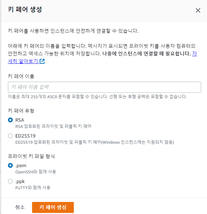
Task: Close the 키 페어 생성 dialog with X
Action: pos(198,10)
